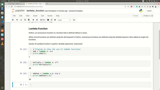160x90 pixels.
Task: Open Activities overview
Action: pyautogui.click(x=4, y=1)
